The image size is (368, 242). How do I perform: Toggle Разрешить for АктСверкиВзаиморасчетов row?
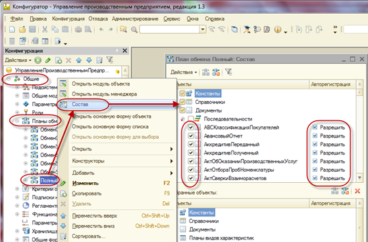(315, 178)
